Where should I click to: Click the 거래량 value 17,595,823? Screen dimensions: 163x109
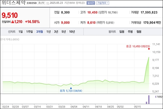coord(149,13)
